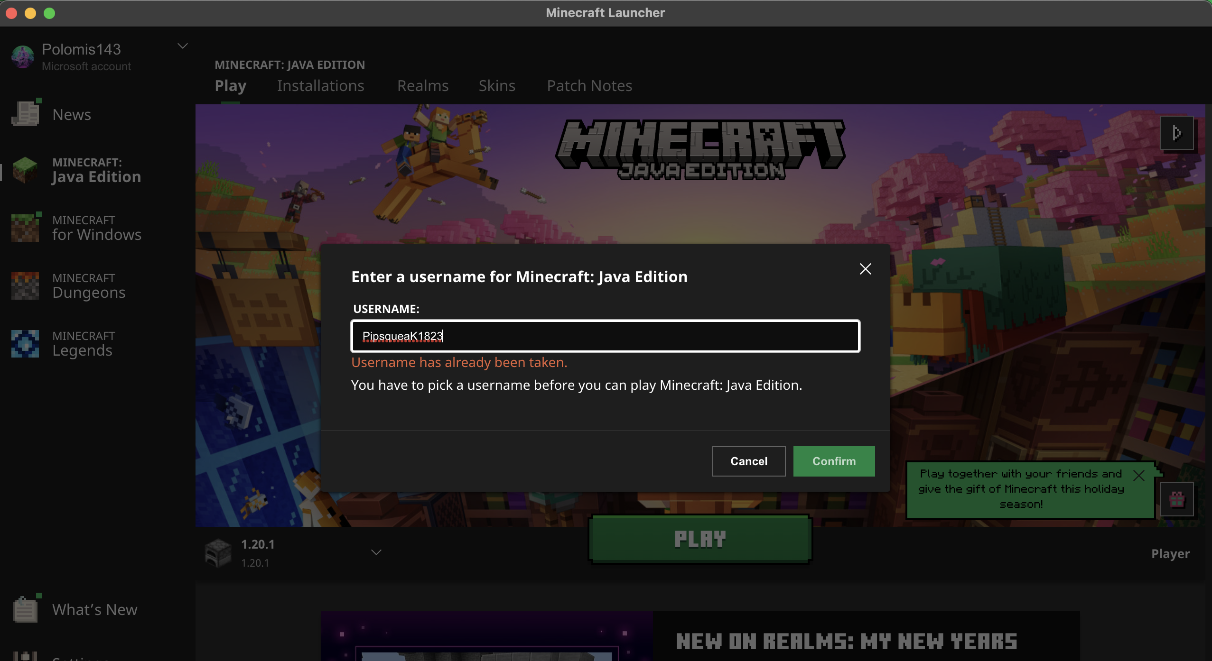Click the gift present icon
The height and width of the screenshot is (661, 1212).
[x=1176, y=499]
